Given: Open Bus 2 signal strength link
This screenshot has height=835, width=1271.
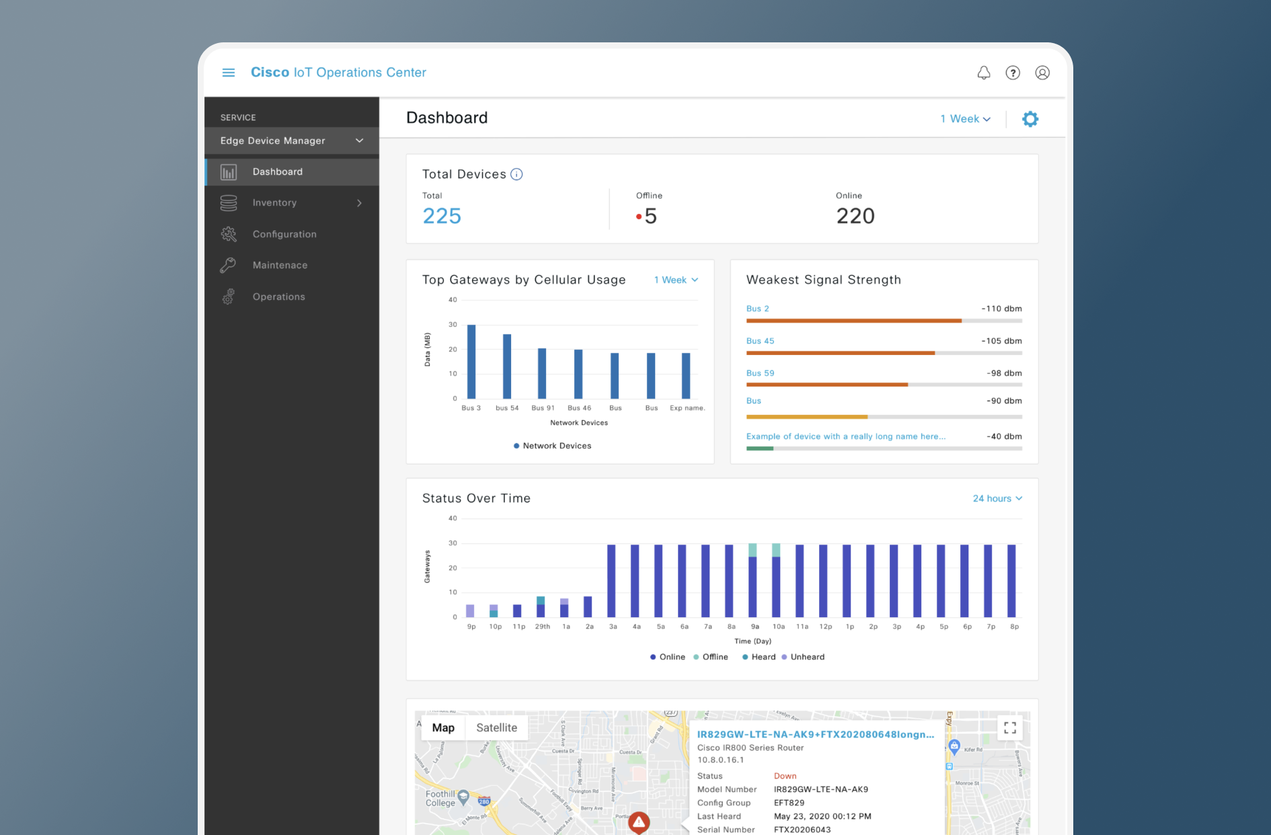Looking at the screenshot, I should point(757,309).
